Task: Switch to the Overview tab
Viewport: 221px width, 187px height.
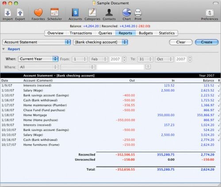Action: 55,33
